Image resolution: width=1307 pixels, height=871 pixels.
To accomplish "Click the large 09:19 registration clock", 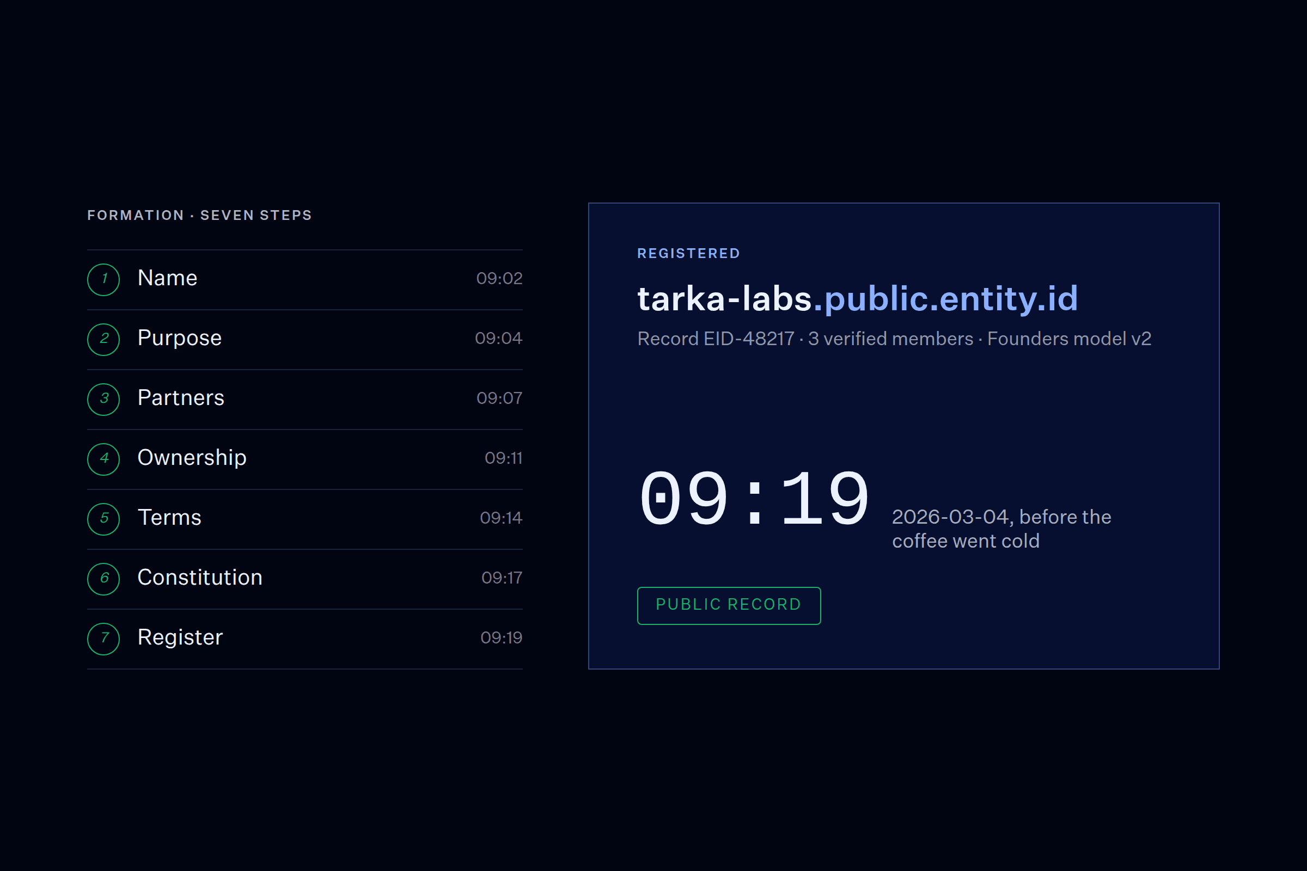I will 754,498.
